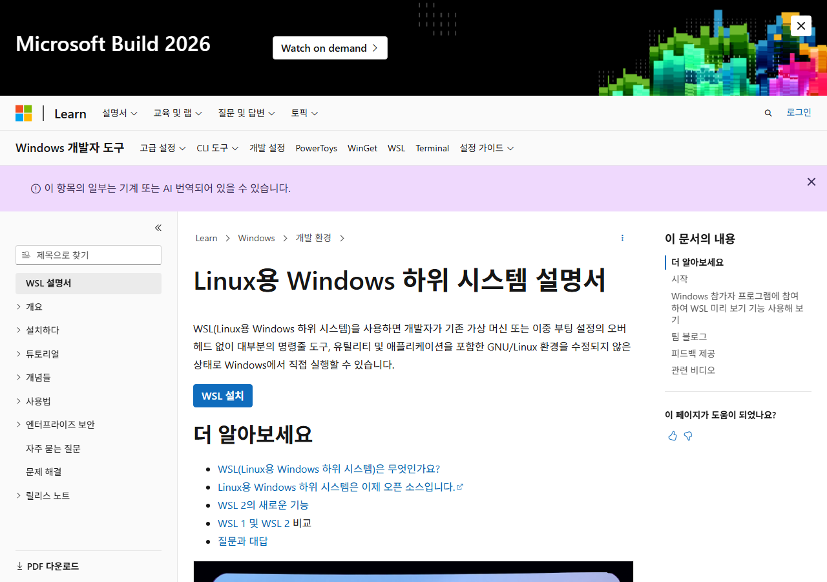Dismiss the AI translation notice
Screen dimensions: 827x582
pos(811,182)
